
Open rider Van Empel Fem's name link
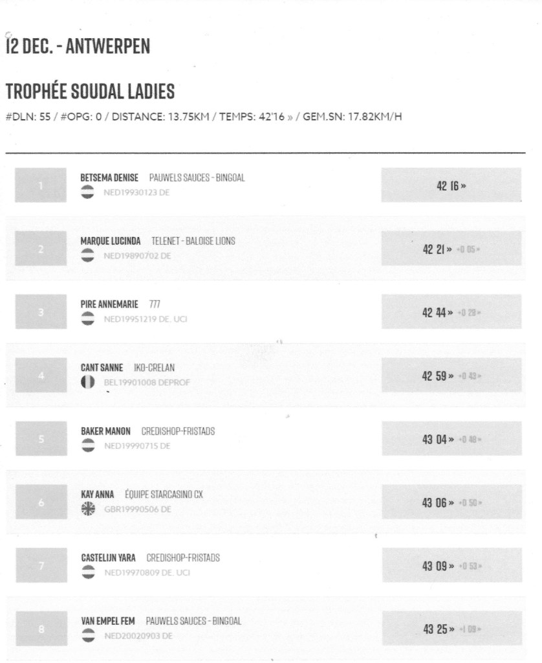[x=108, y=622]
